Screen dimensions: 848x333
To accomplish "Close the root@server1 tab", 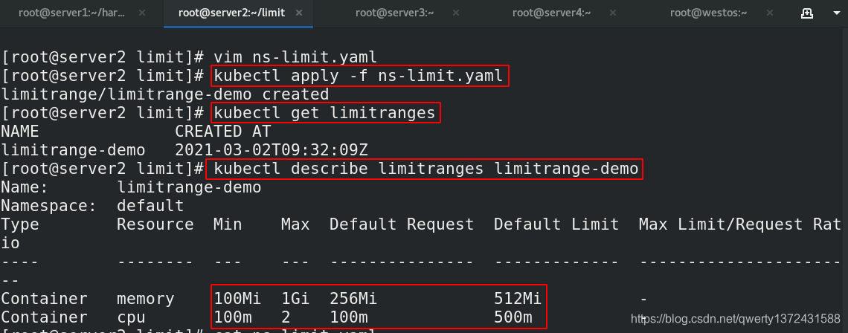I will coord(141,13).
